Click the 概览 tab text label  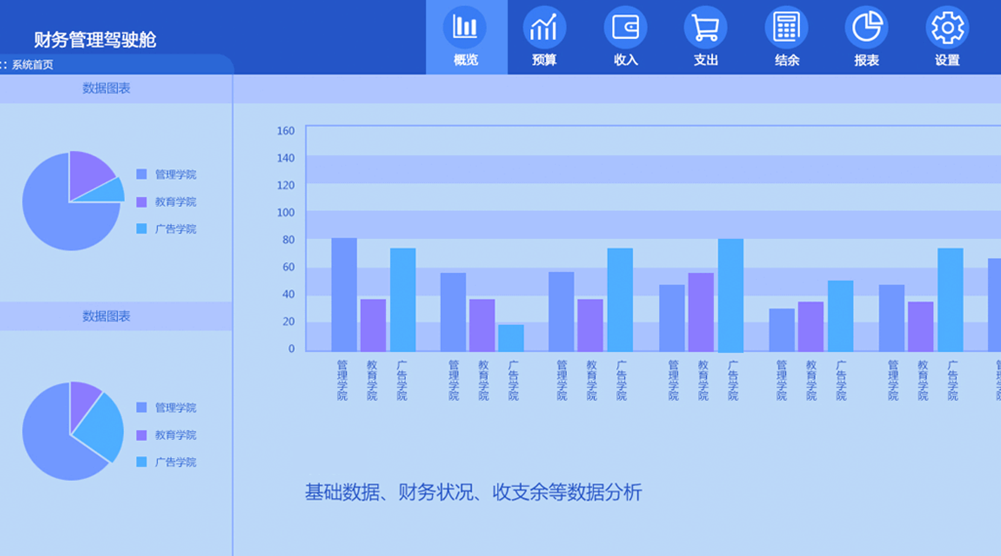pos(465,60)
